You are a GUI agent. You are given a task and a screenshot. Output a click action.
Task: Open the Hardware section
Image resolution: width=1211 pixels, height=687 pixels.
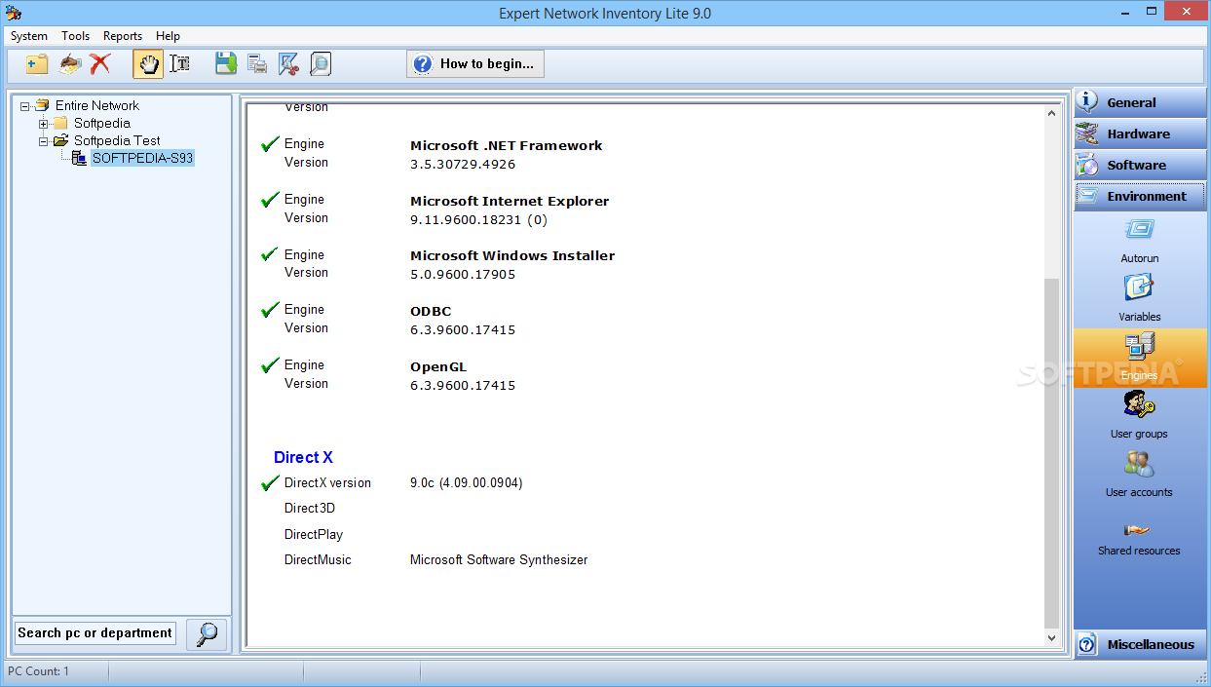pos(1140,134)
